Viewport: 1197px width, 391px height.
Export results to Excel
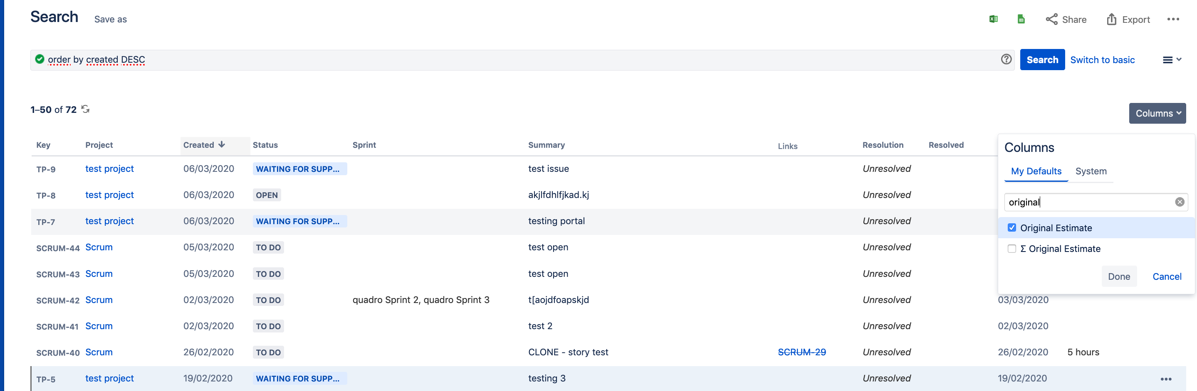[994, 19]
